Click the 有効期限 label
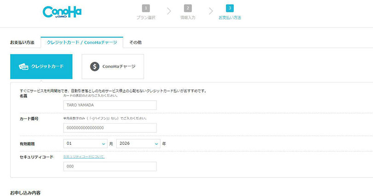 (x=27, y=144)
